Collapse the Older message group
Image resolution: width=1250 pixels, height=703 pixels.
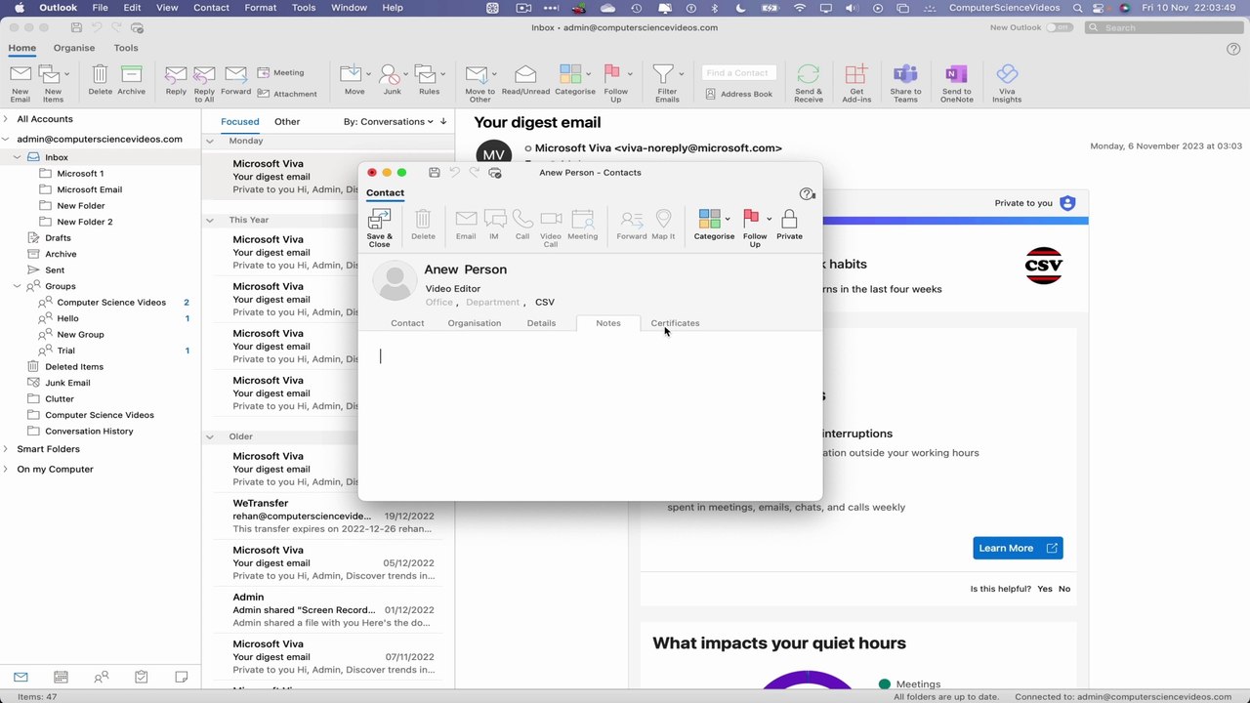tap(210, 437)
